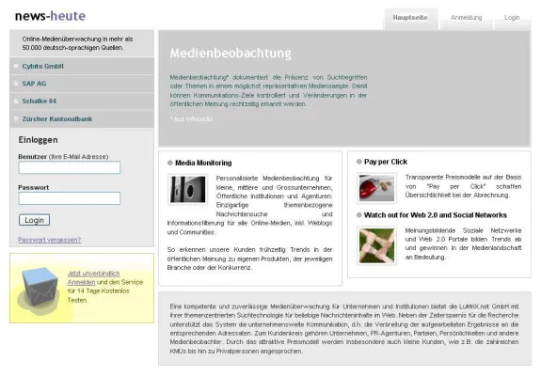Follow the Jetzt unverbindlich Anmelden link
541x376 pixels.
[93, 278]
